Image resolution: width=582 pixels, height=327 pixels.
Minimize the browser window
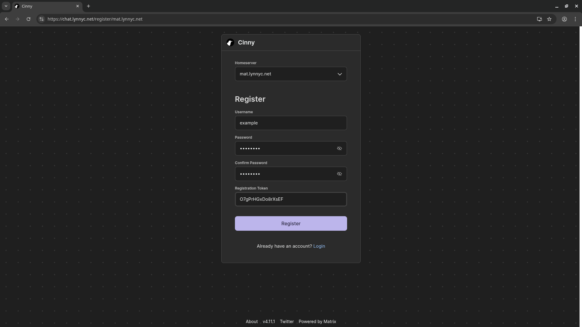(x=557, y=6)
